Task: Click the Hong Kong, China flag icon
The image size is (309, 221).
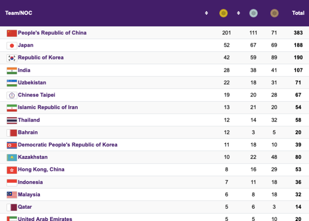Action: (x=12, y=170)
